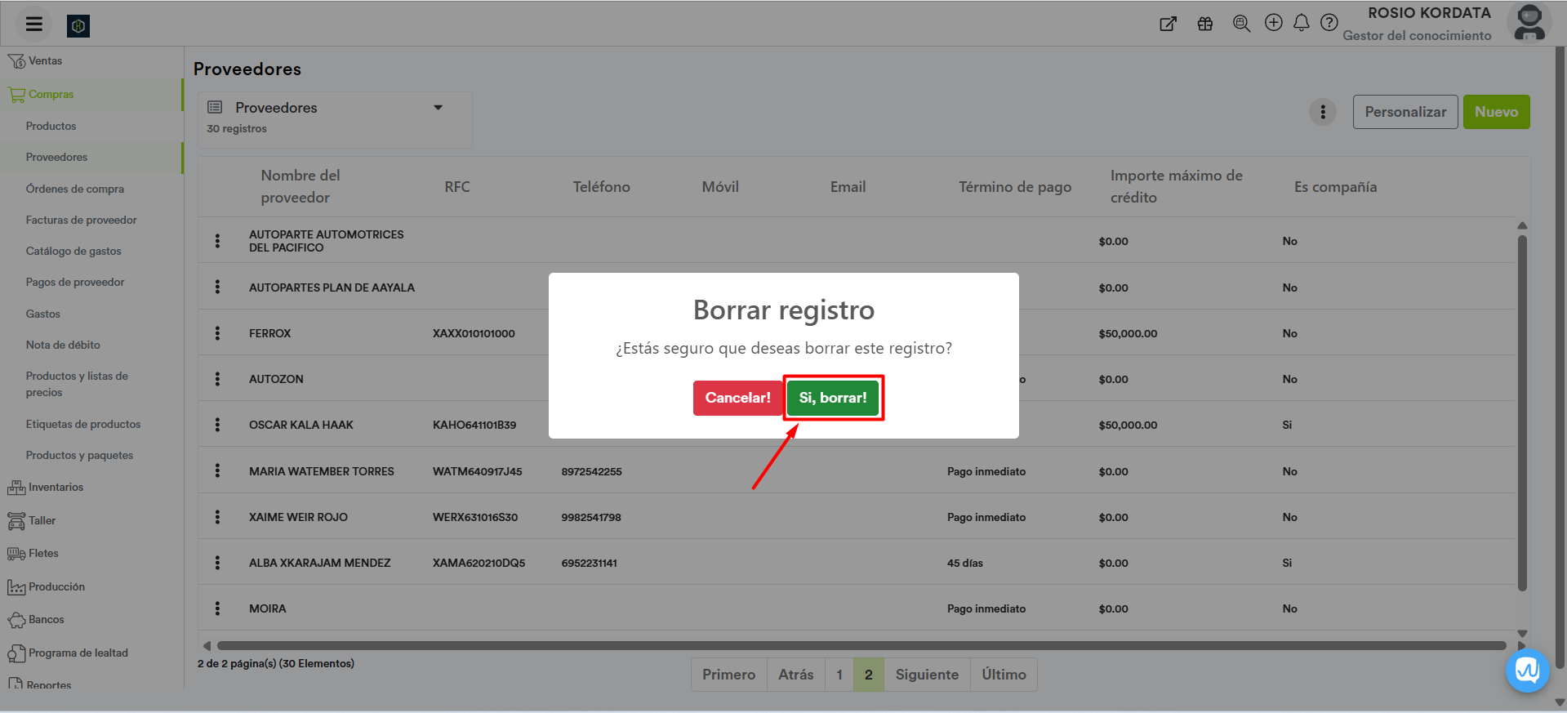The height and width of the screenshot is (713, 1567).
Task: Open the search magnifier icon
Action: click(1241, 24)
